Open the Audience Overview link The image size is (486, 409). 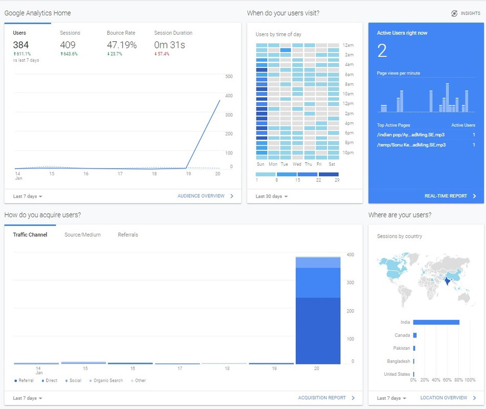tap(201, 196)
